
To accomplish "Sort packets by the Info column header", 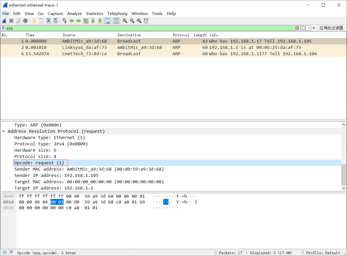I will (x=277, y=35).
